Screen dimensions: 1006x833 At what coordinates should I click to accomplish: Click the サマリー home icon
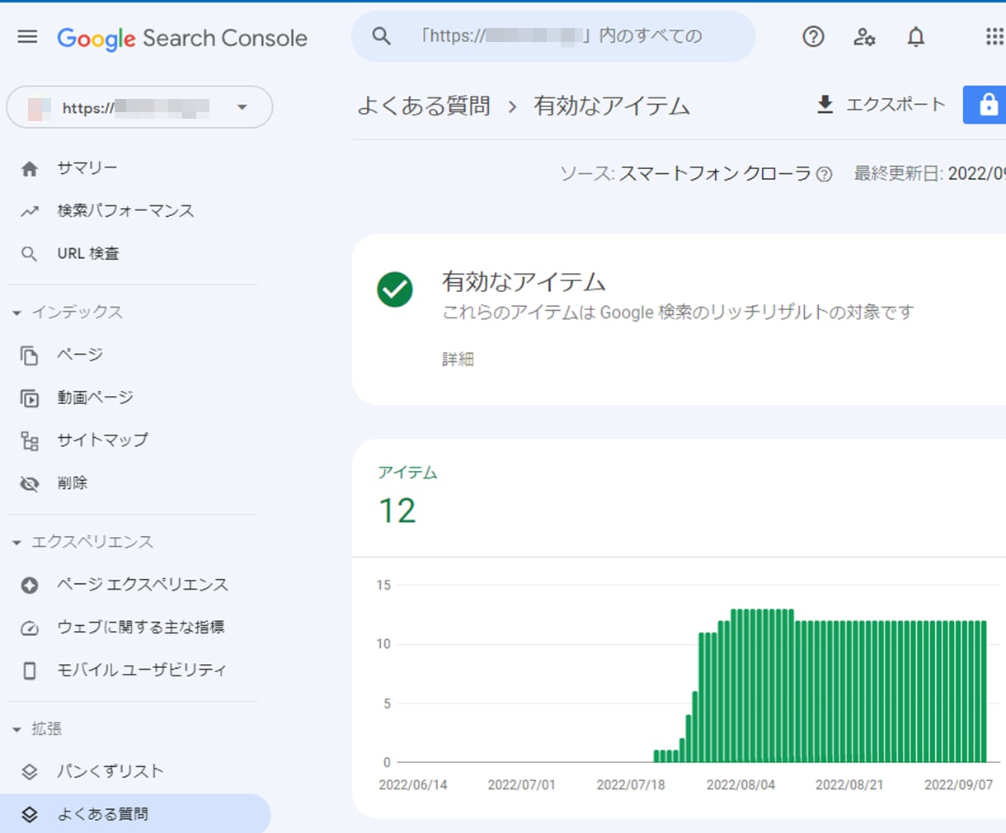(x=30, y=168)
